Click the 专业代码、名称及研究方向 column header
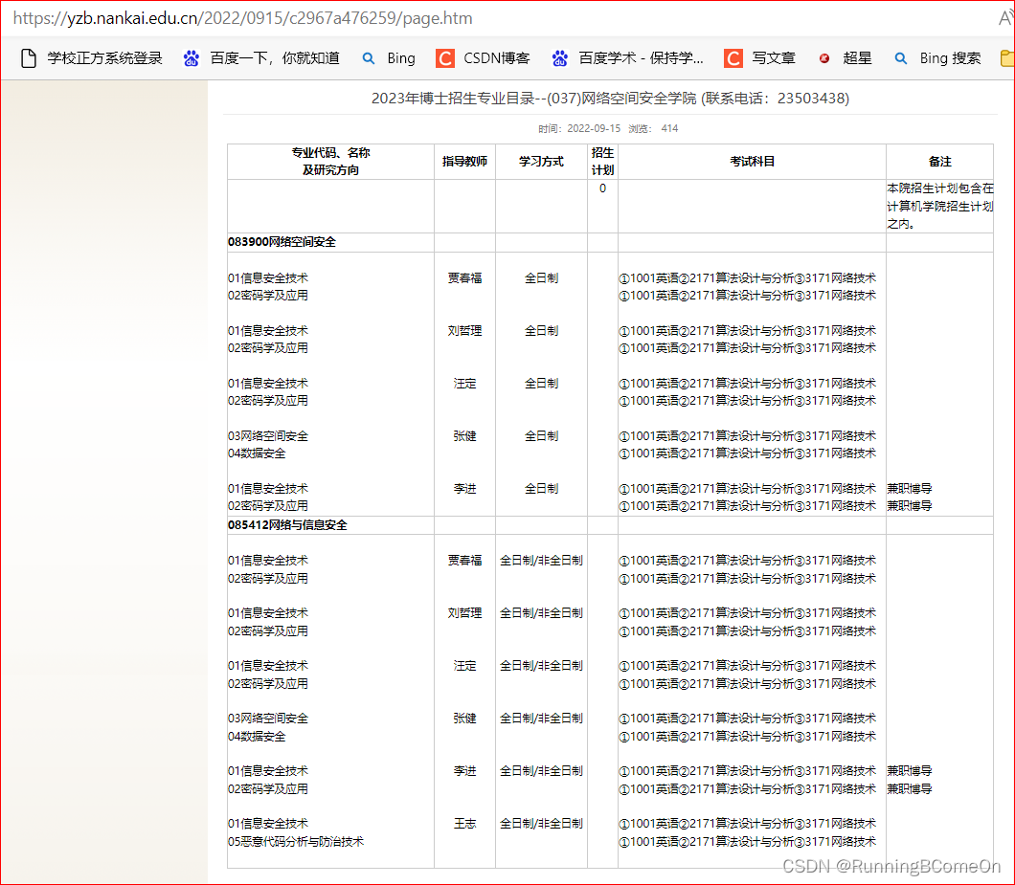1015x885 pixels. pos(330,161)
